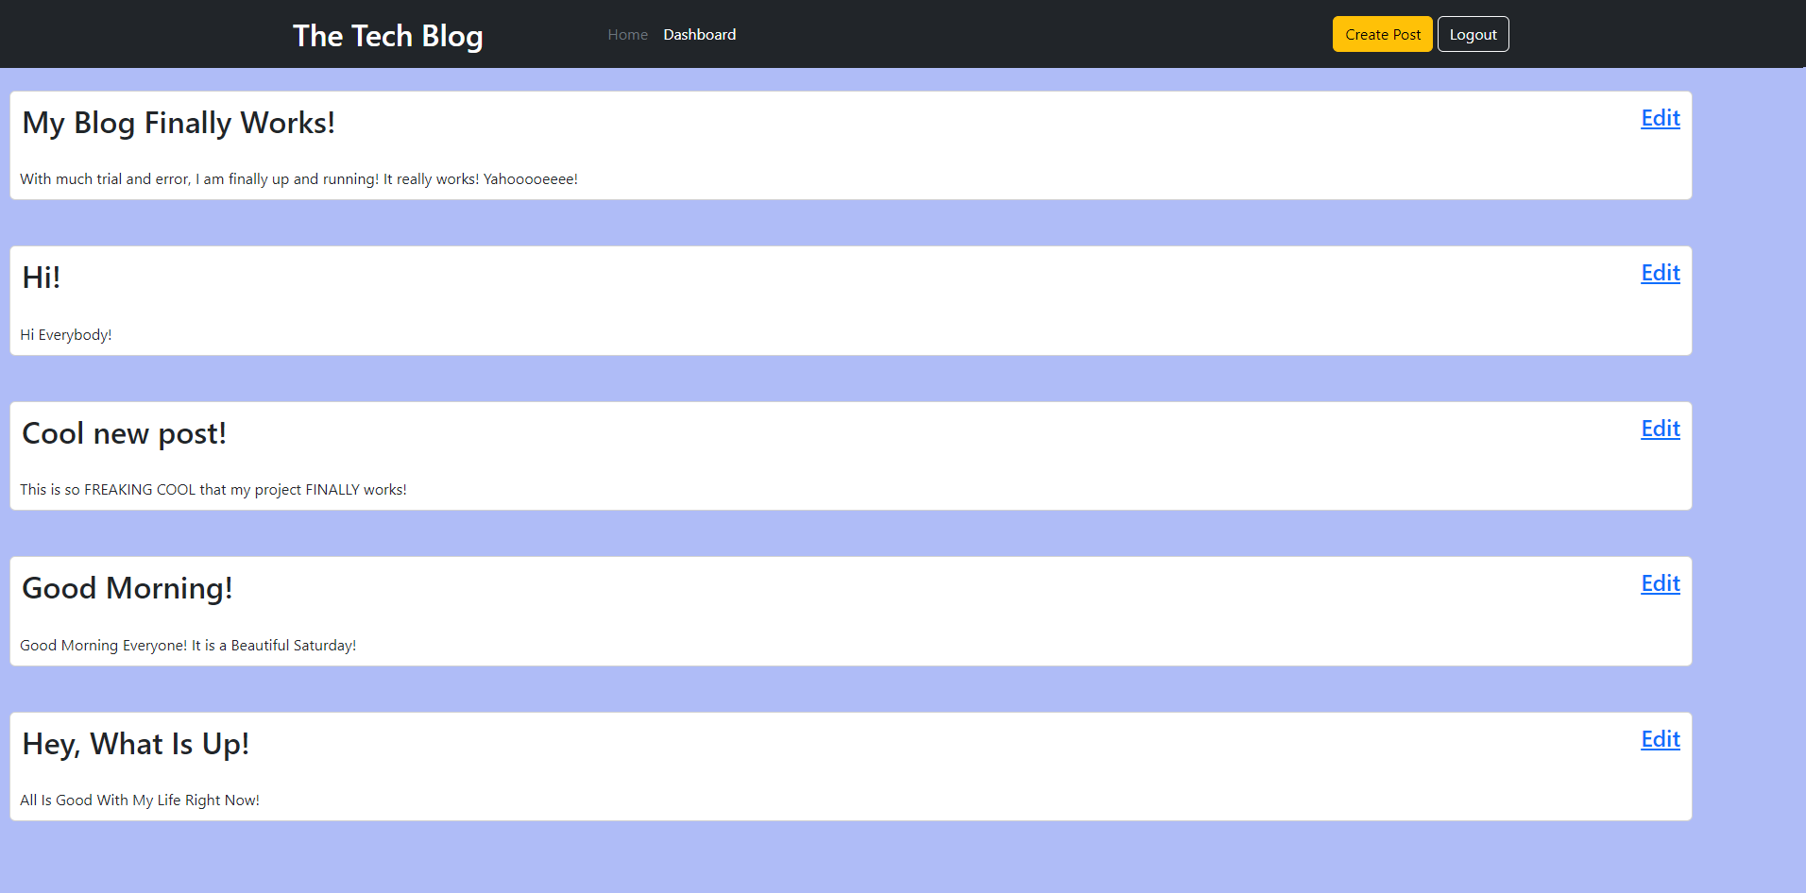Image resolution: width=1806 pixels, height=893 pixels.
Task: Click the Logout button
Action: pos(1473,34)
